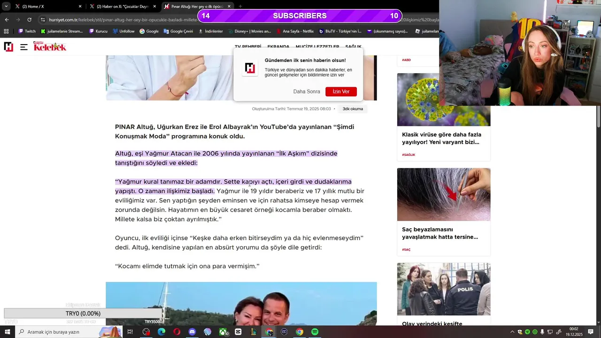Open 'Klasik virüse göre daha fazla yayılıyor' headline
Image resolution: width=601 pixels, height=338 pixels.
[441, 138]
